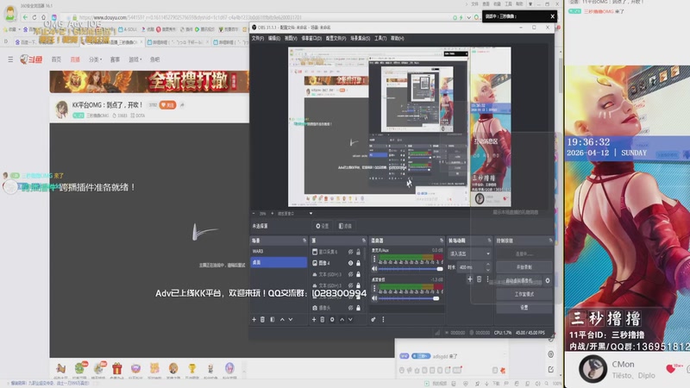Open the browser user avatar profile
This screenshot has width=690, height=388.
tap(9, 13)
